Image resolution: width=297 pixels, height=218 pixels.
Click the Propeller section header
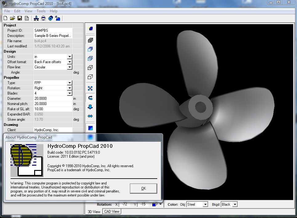[11, 78]
